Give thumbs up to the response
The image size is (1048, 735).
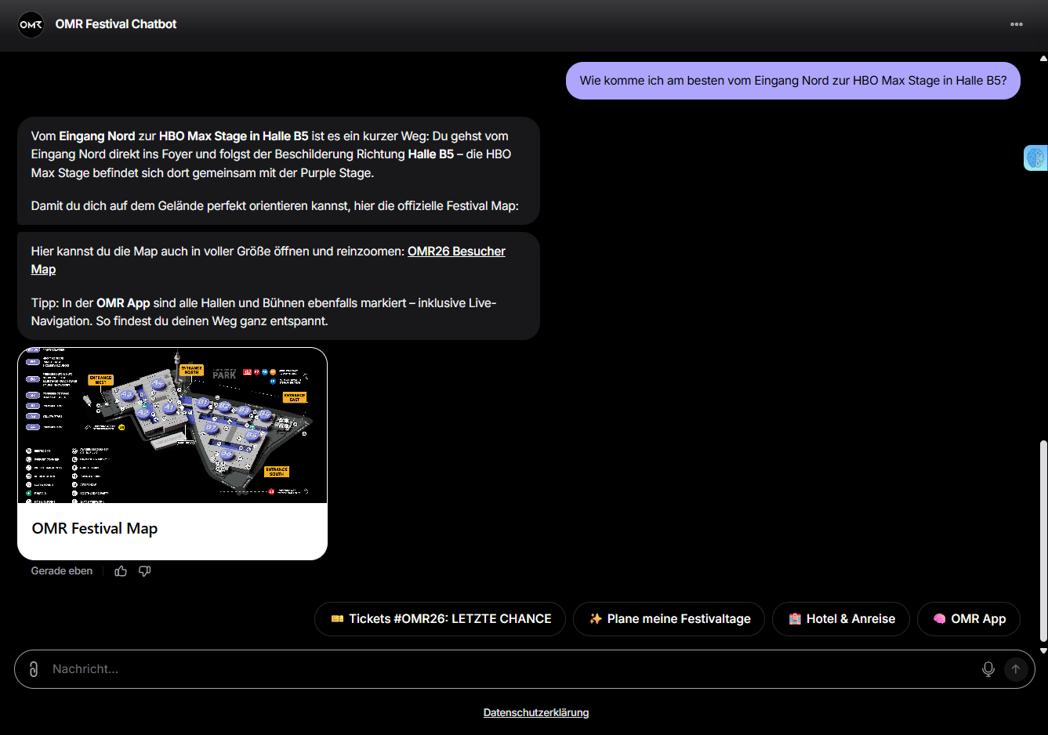click(x=121, y=571)
